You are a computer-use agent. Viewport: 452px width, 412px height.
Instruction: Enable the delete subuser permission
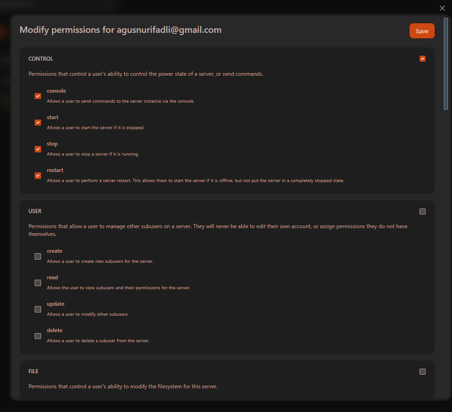(38, 336)
